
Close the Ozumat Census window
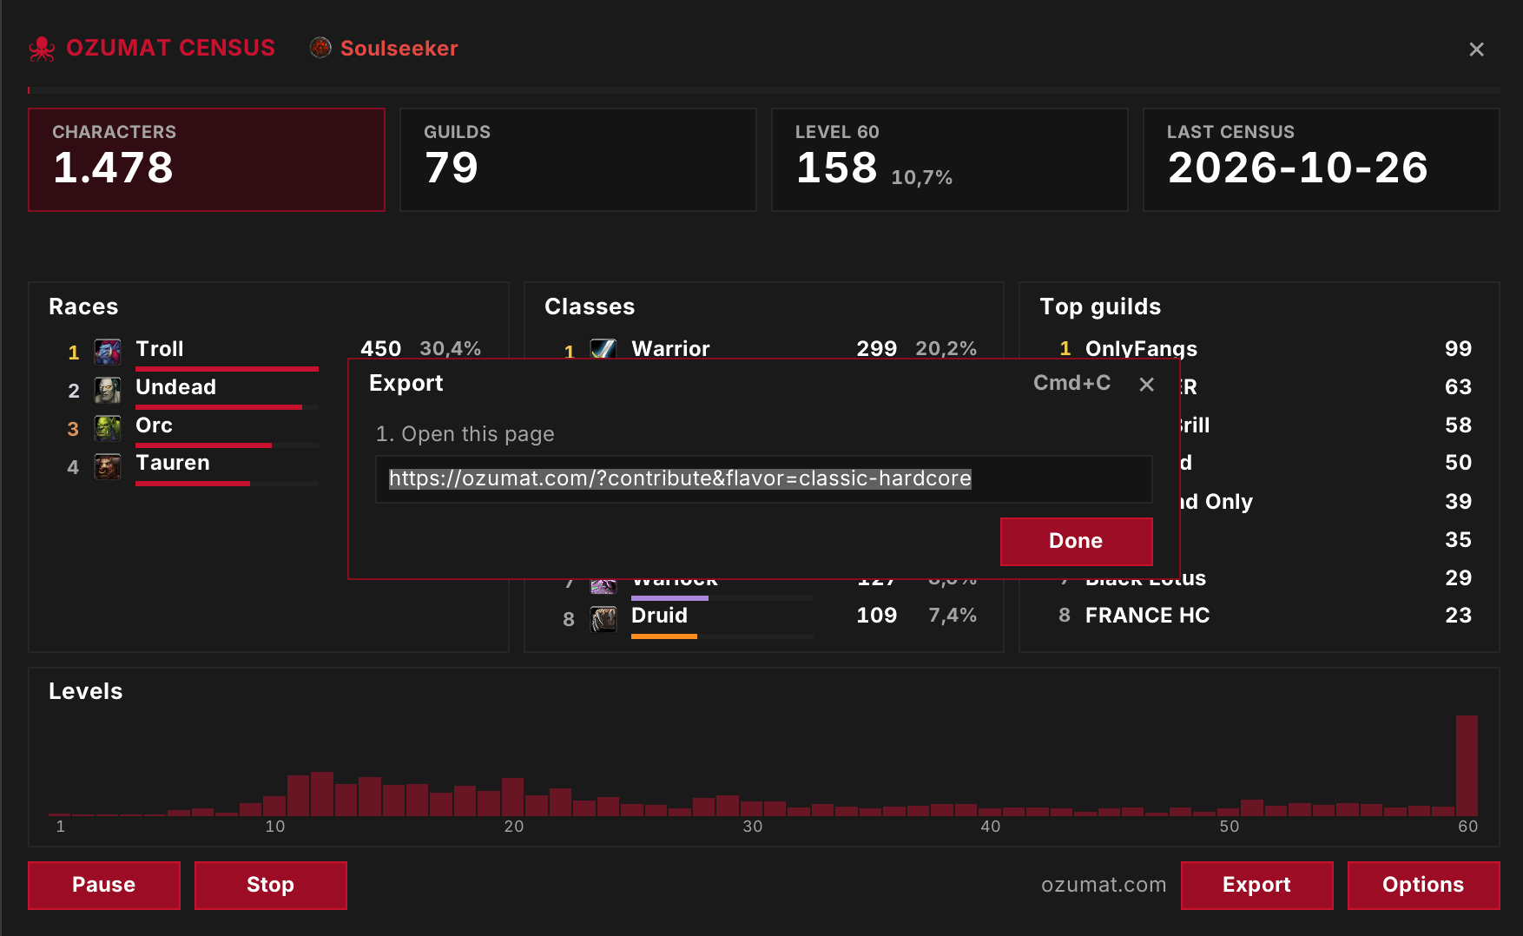(x=1476, y=49)
